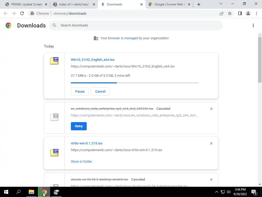Click the struck-through ubuntu-ce file name
This screenshot has width=262, height=197.
(x=100, y=180)
